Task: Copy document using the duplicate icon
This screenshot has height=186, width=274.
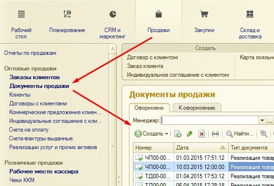Action: 178,134
